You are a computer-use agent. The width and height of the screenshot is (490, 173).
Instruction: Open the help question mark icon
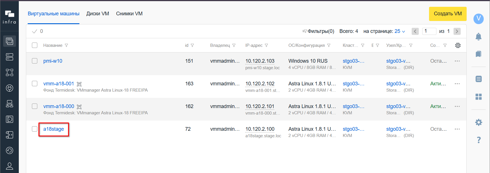[479, 140]
